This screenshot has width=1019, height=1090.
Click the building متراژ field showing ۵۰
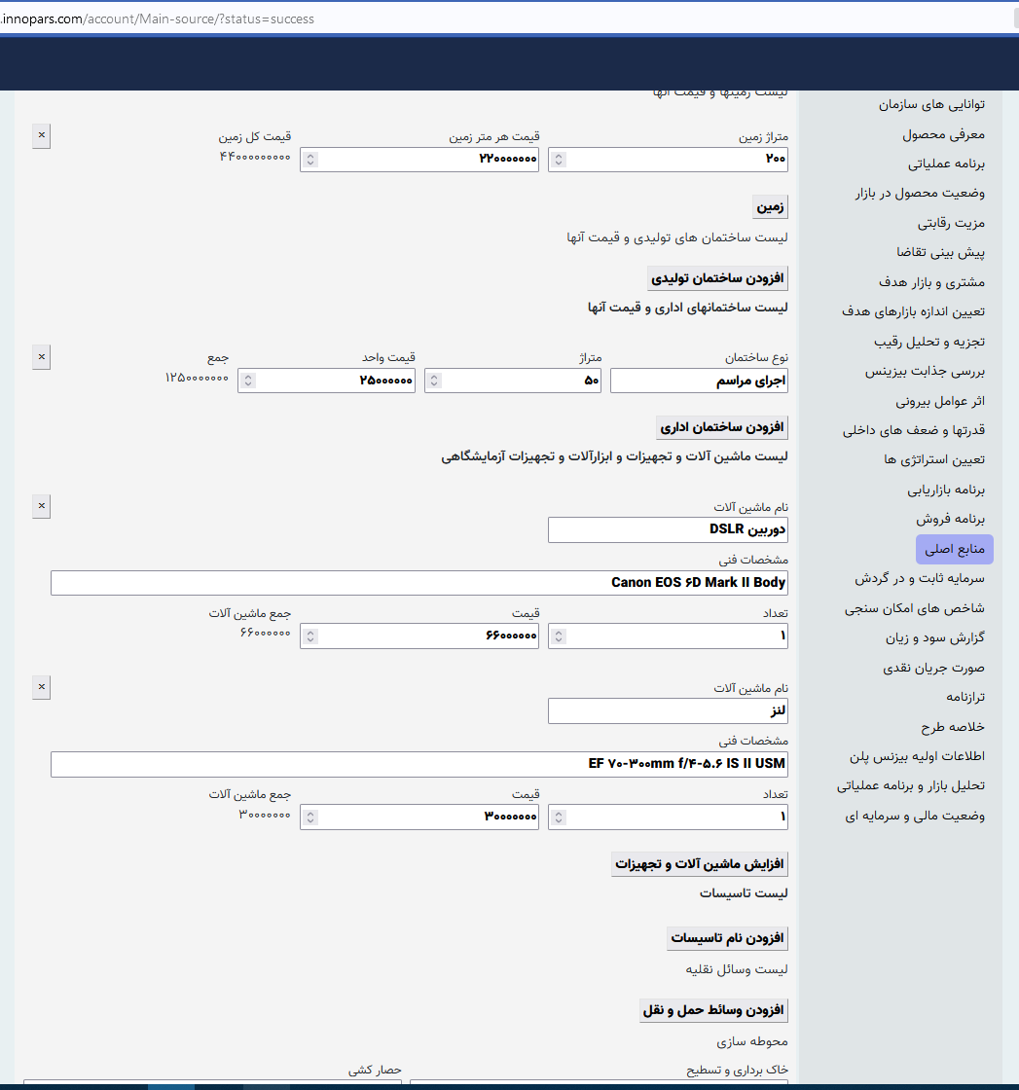point(513,381)
